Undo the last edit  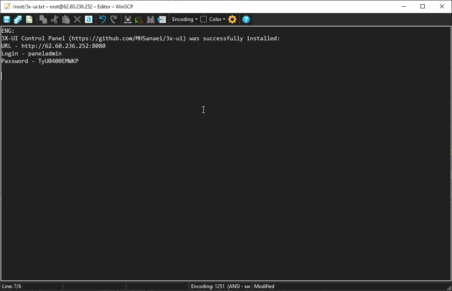click(102, 19)
